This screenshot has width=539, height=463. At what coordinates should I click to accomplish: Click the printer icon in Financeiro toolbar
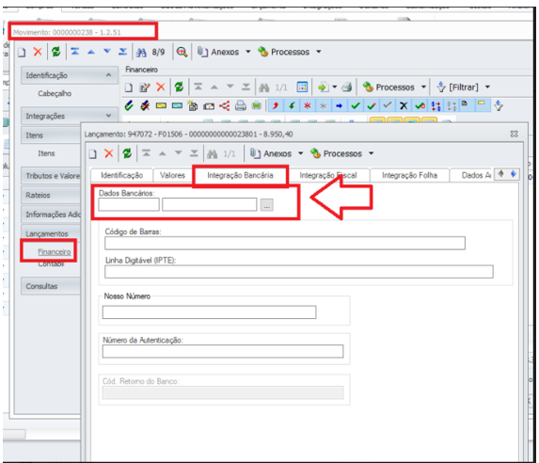pyautogui.click(x=346, y=87)
